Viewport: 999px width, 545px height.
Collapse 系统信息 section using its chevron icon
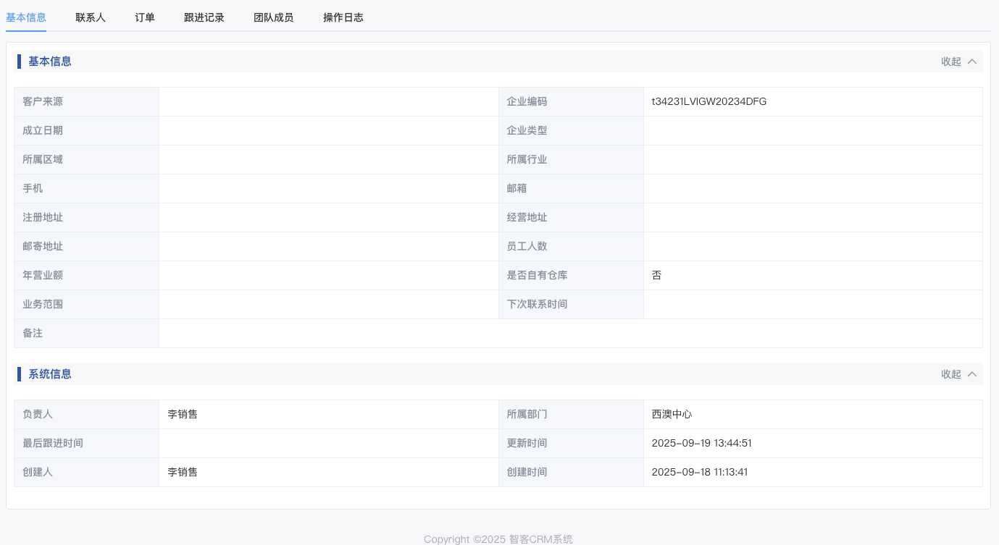(972, 374)
